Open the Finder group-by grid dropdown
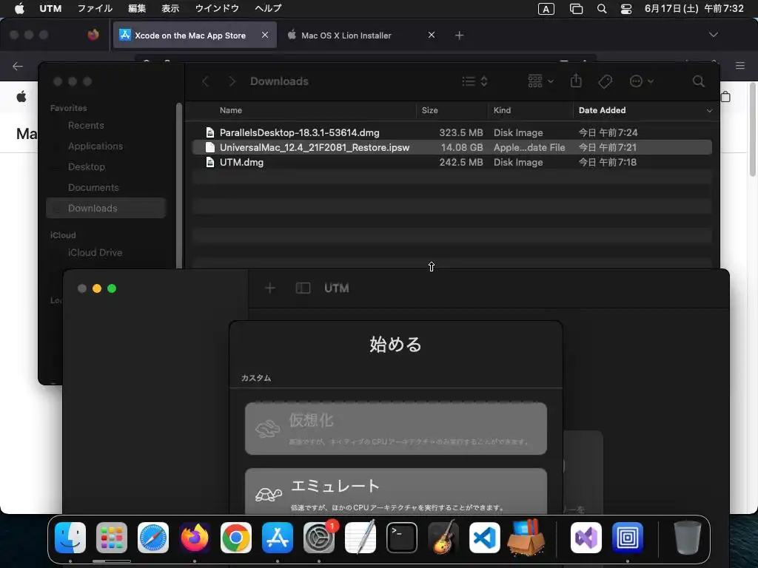 (540, 81)
